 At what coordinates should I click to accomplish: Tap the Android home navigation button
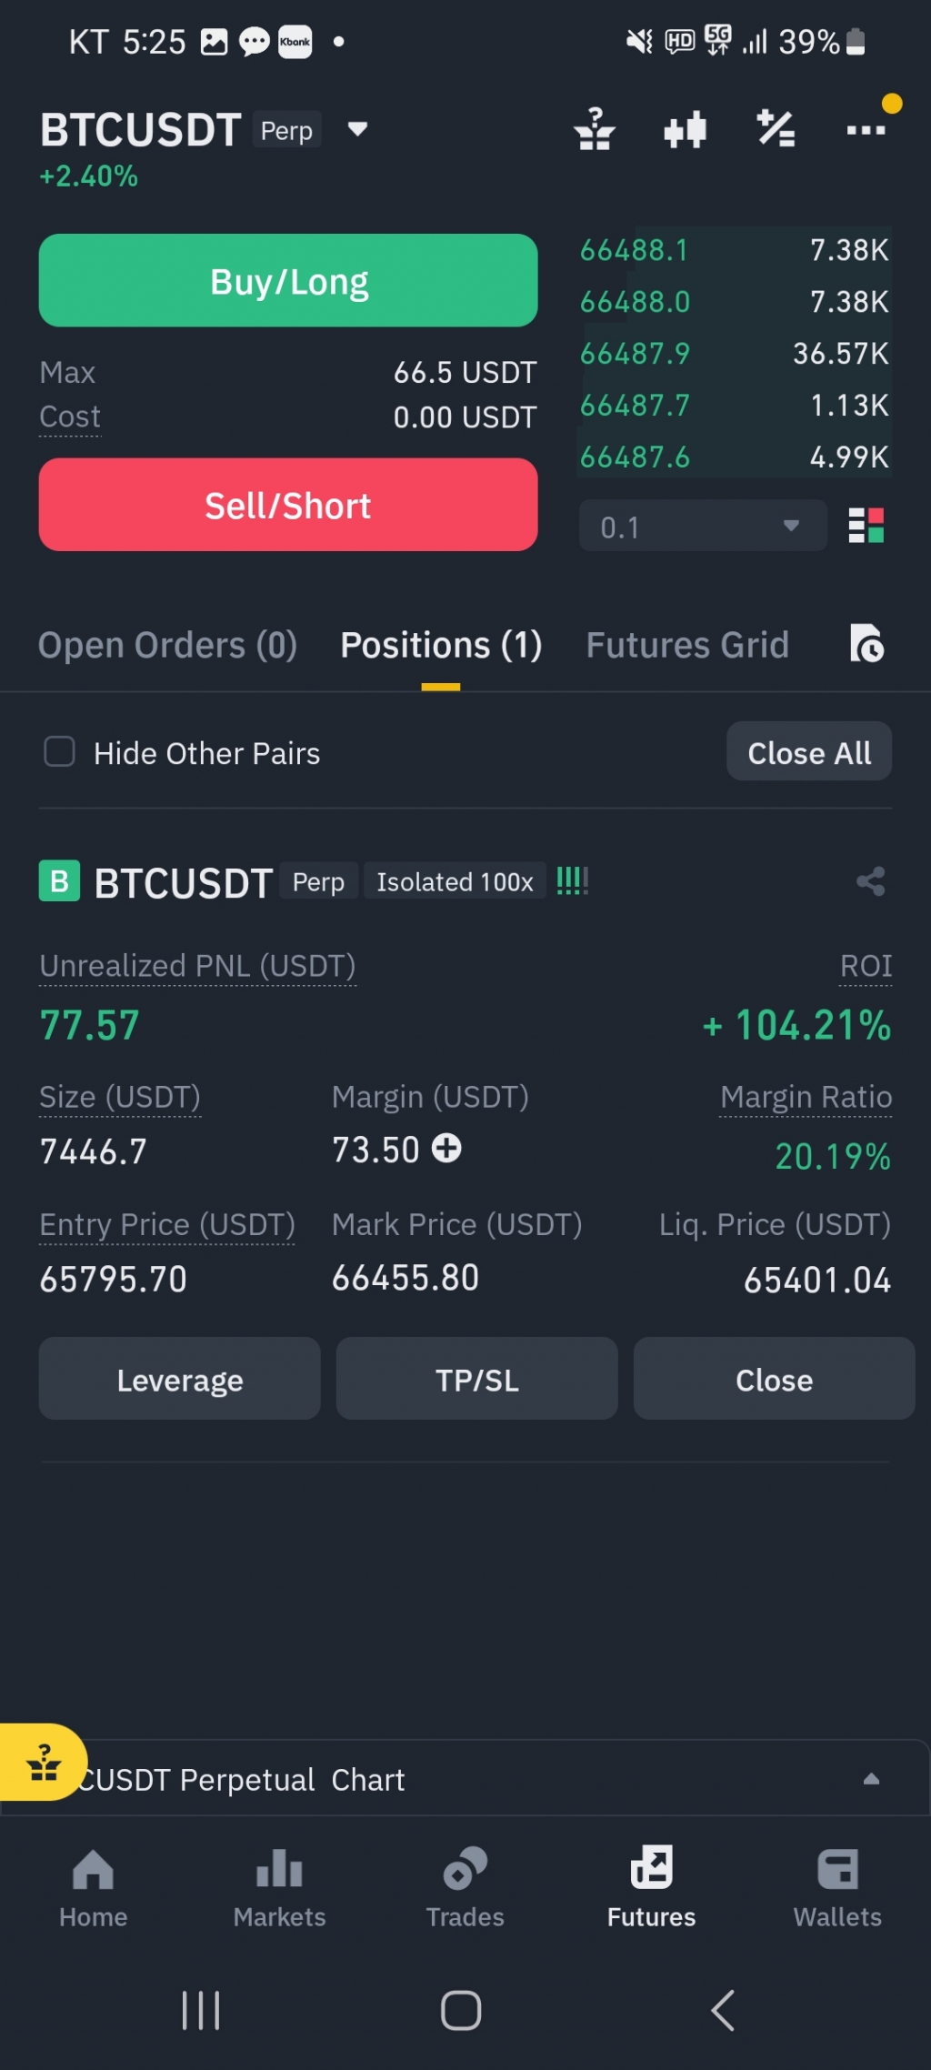click(461, 2010)
